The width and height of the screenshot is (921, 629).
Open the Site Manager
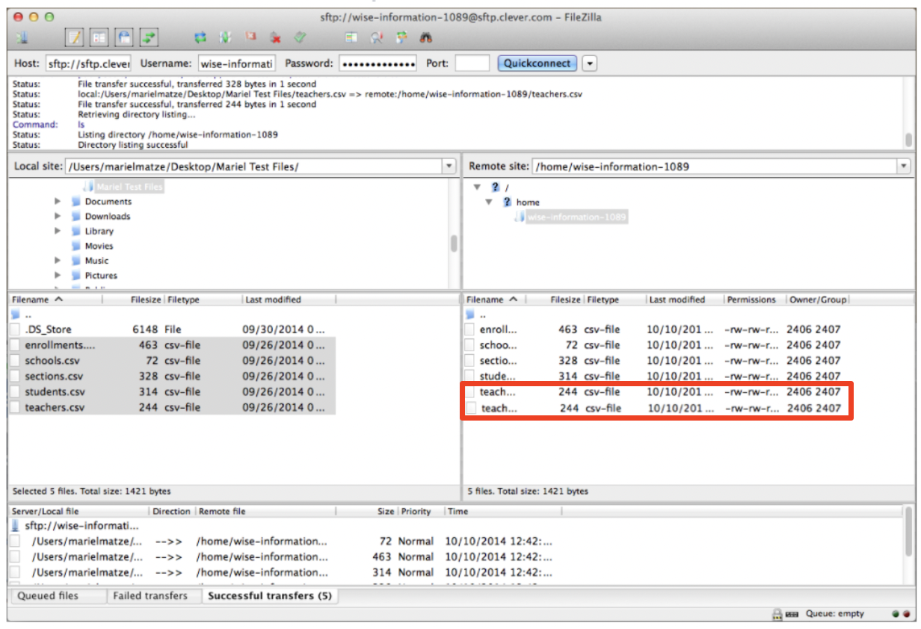(21, 36)
